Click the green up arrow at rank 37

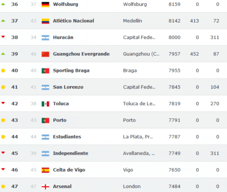pyautogui.click(x=3, y=21)
